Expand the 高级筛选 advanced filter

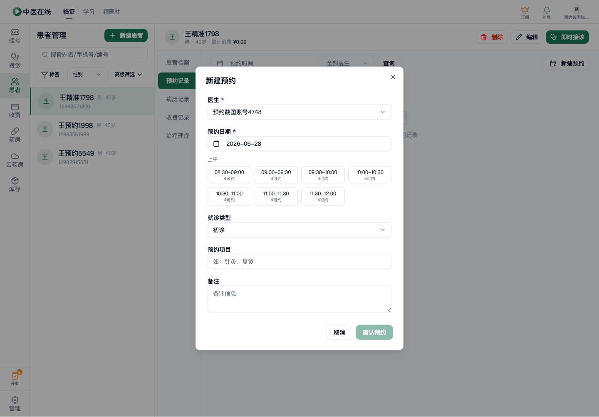pyautogui.click(x=128, y=75)
